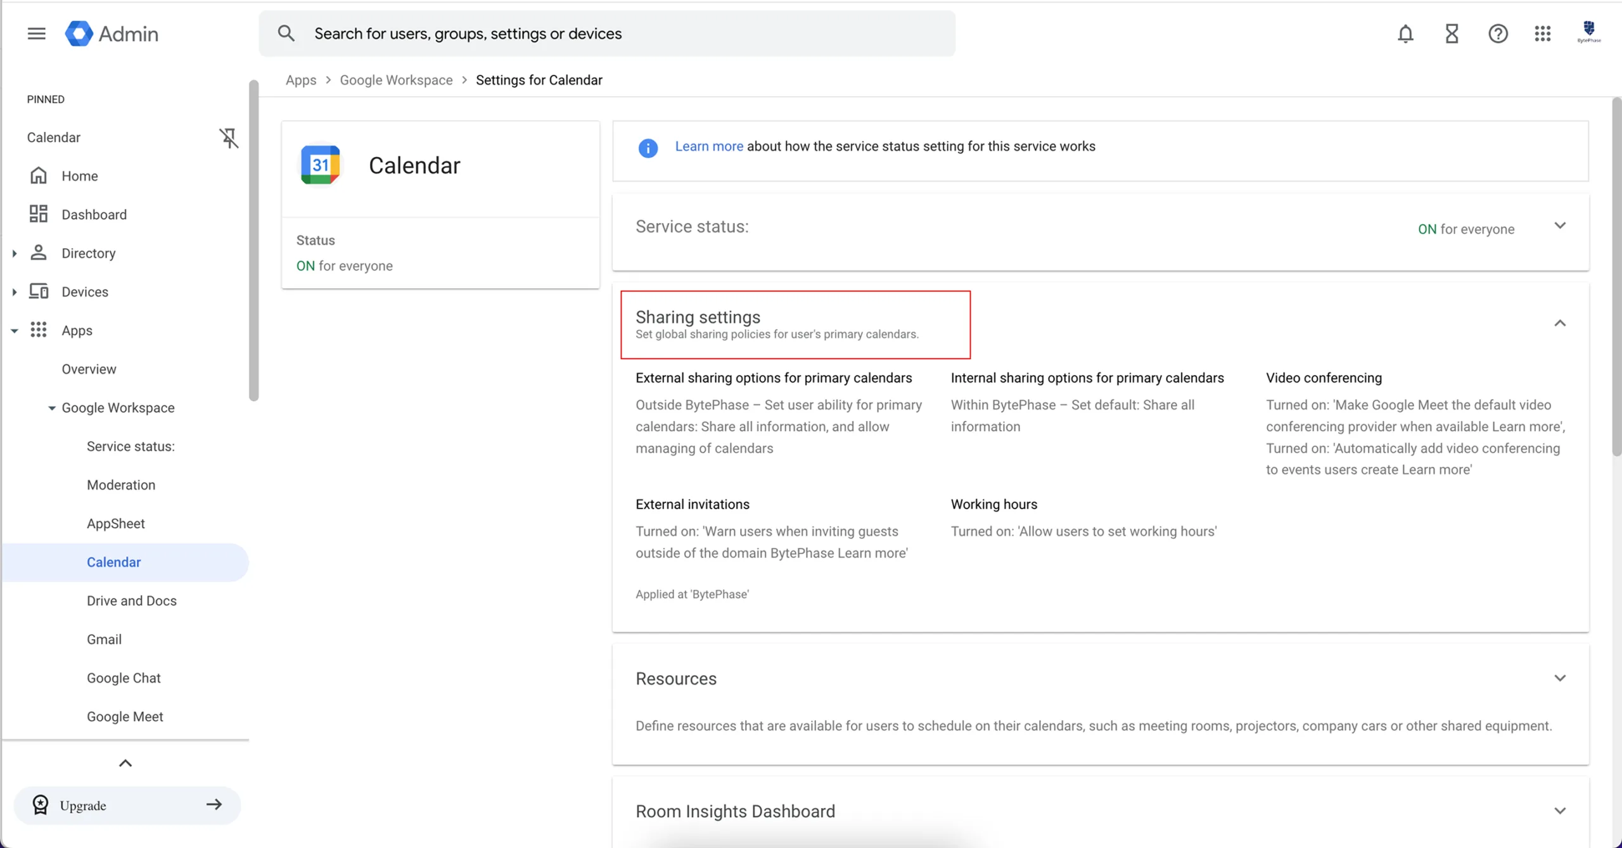Click the notifications bell icon

coord(1405,33)
